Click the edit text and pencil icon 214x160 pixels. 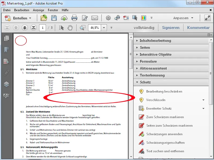click(85, 18)
